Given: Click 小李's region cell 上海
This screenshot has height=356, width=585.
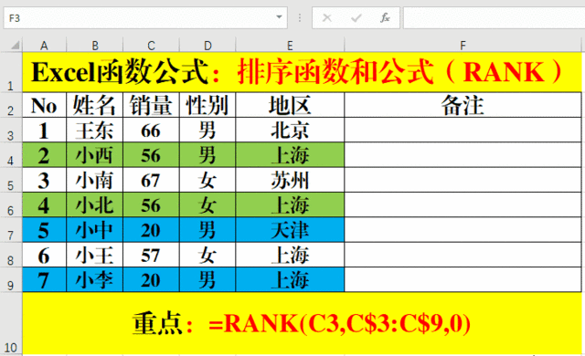Looking at the screenshot, I should [x=290, y=279].
